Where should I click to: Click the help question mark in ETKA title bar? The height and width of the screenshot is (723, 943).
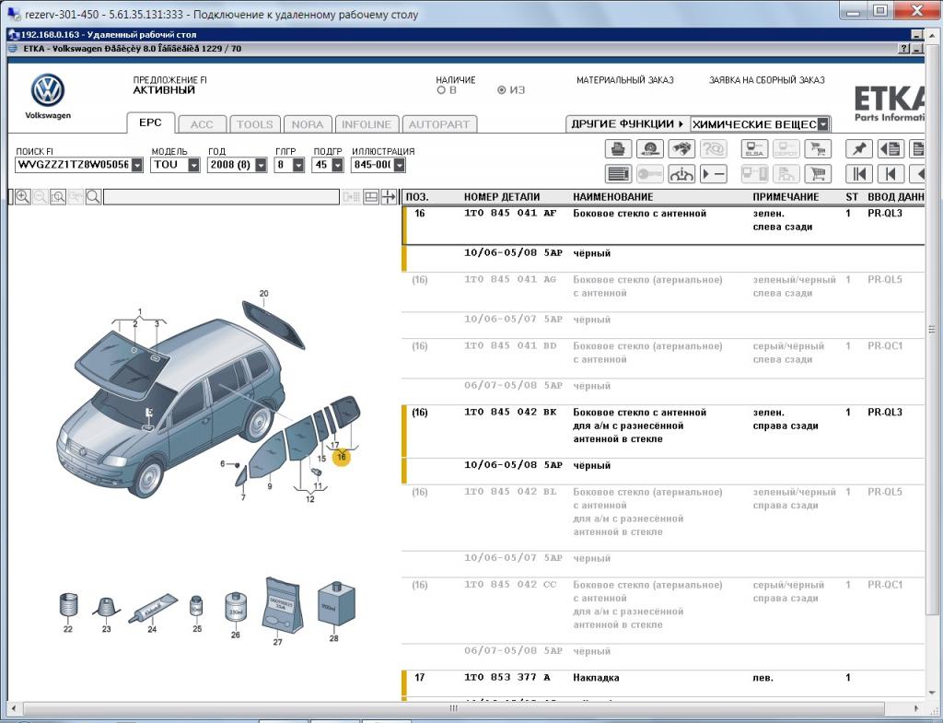click(904, 49)
